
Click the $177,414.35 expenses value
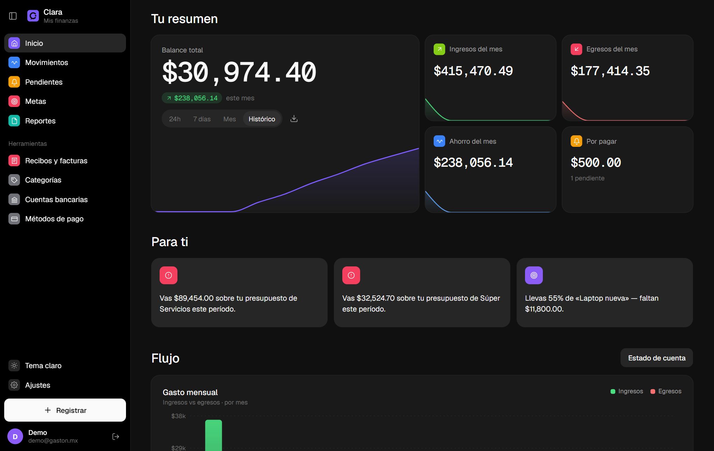point(610,71)
